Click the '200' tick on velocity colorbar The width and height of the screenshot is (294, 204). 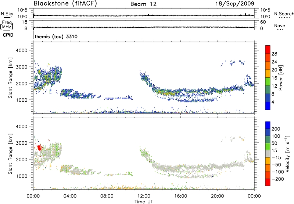click(276, 129)
